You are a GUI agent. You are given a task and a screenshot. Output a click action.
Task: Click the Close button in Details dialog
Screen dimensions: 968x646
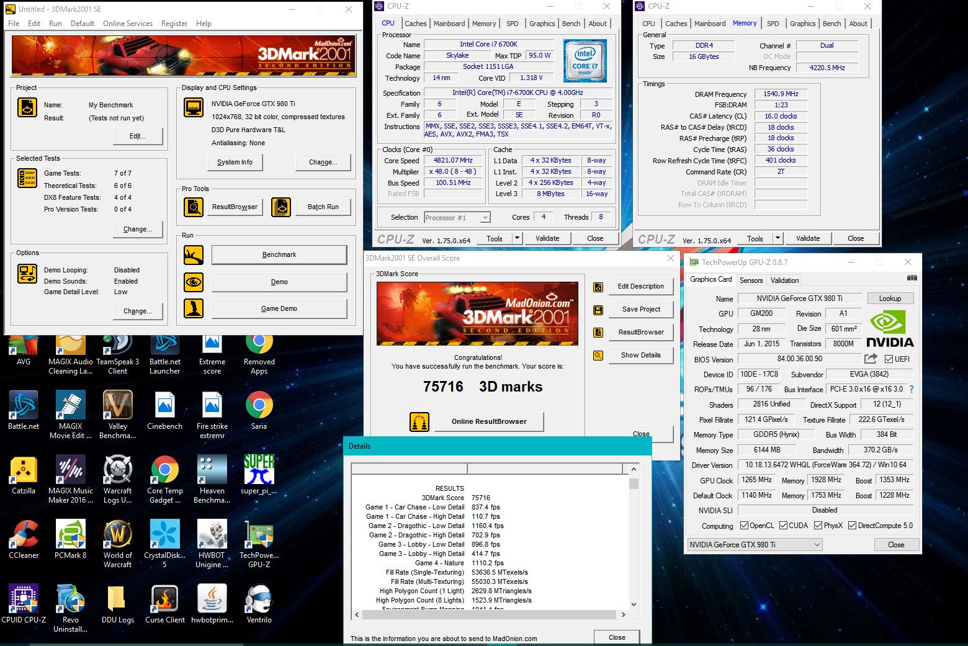(617, 637)
